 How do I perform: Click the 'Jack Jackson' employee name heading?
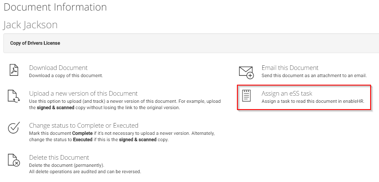(x=30, y=25)
